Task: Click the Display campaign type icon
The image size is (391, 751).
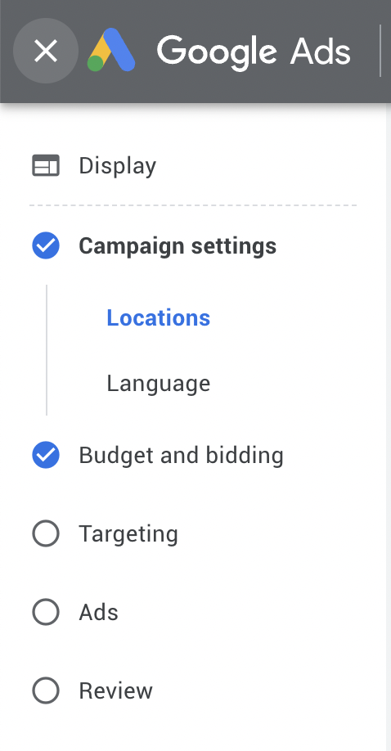Action: (x=46, y=166)
